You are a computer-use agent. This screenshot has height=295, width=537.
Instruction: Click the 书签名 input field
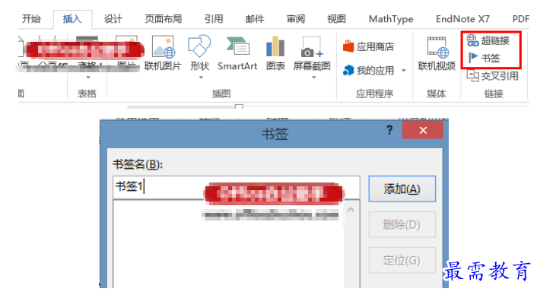[237, 187]
